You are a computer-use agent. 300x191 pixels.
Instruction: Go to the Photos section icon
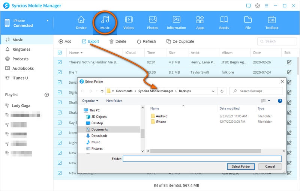tap(153, 20)
